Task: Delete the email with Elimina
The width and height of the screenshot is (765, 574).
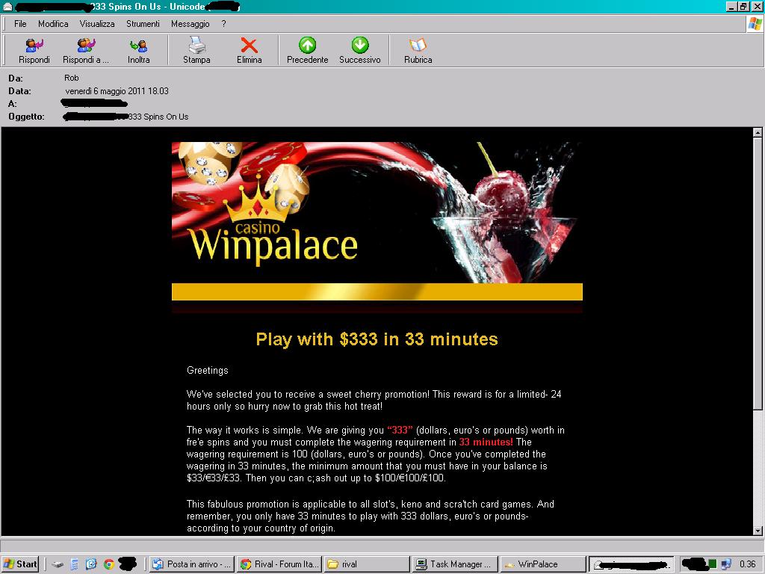Action: coord(249,51)
